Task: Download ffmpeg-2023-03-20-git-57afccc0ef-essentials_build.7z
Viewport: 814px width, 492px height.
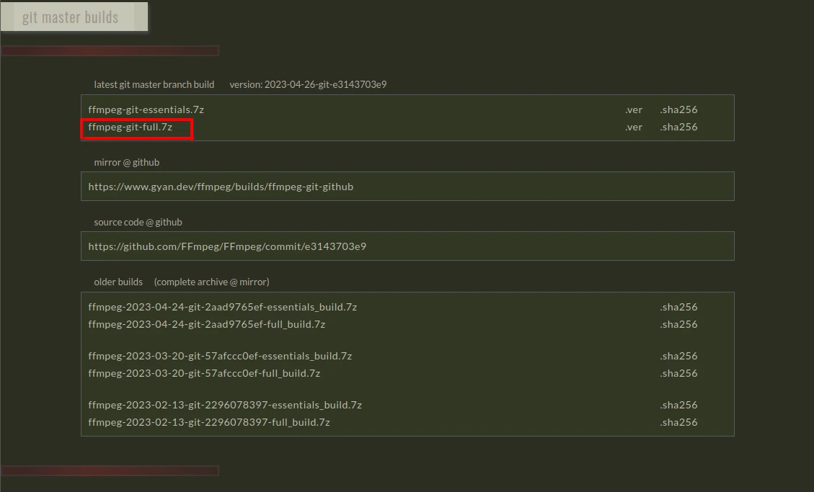Action: coord(220,355)
